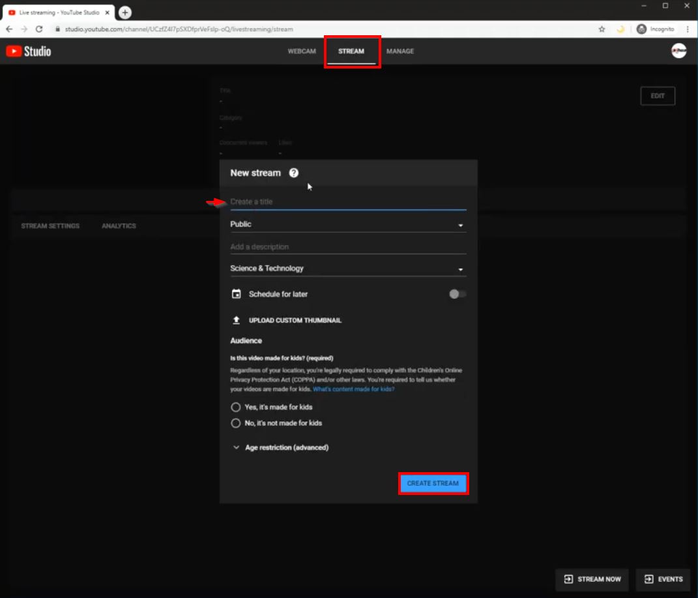Click the EVENTS button
698x598 pixels.
tap(663, 579)
